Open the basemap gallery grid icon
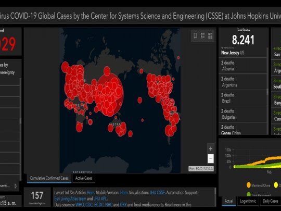Viewport: 281px width, 211px height. 210,36
